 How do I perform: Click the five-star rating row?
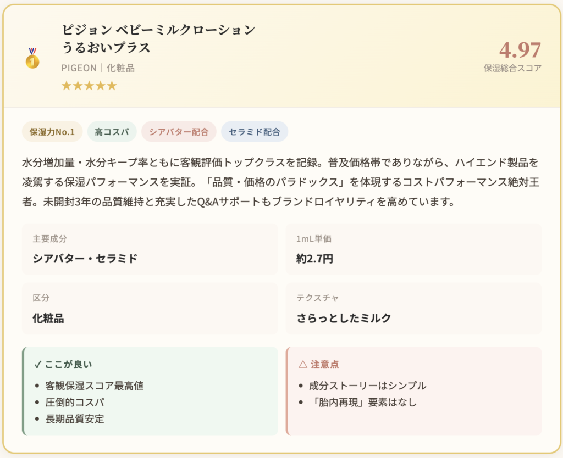coord(89,86)
